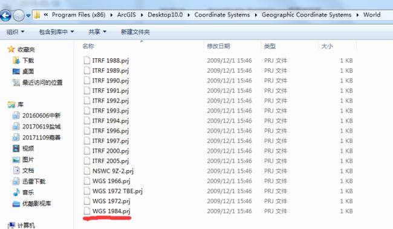Open the recent locations dropdown arrow
Screen dimensions: 393x229
tap(28, 16)
